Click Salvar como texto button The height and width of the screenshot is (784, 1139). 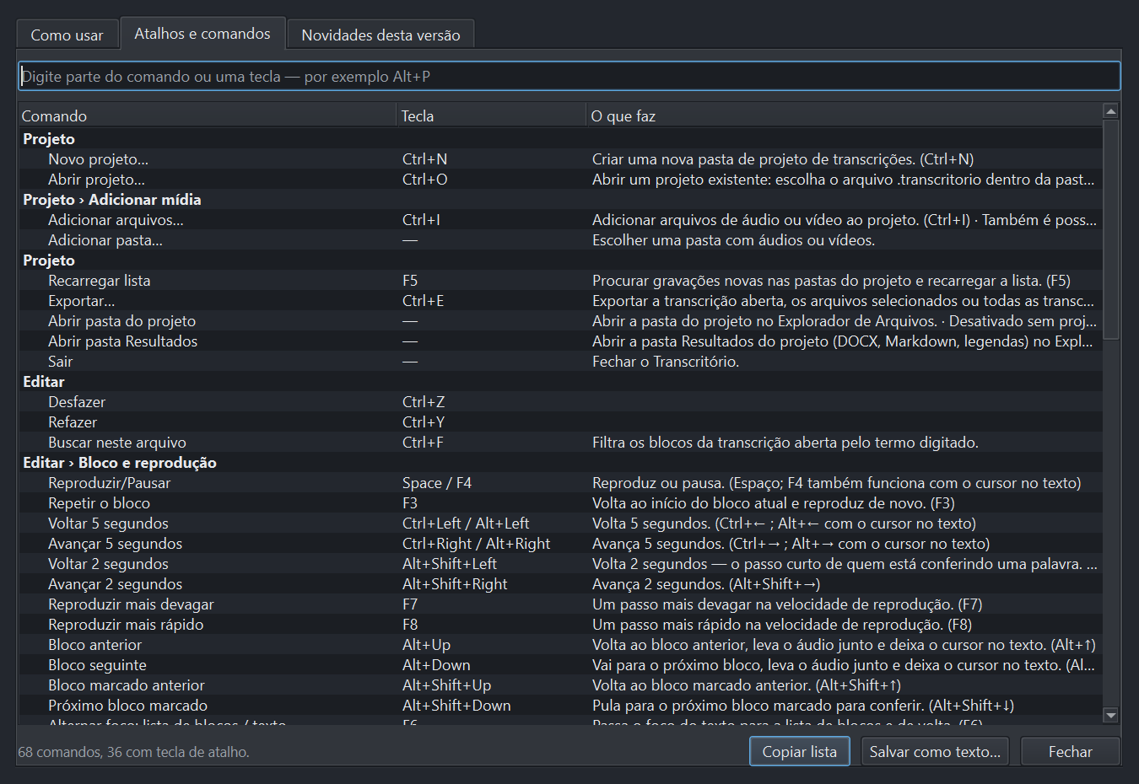[x=935, y=751]
